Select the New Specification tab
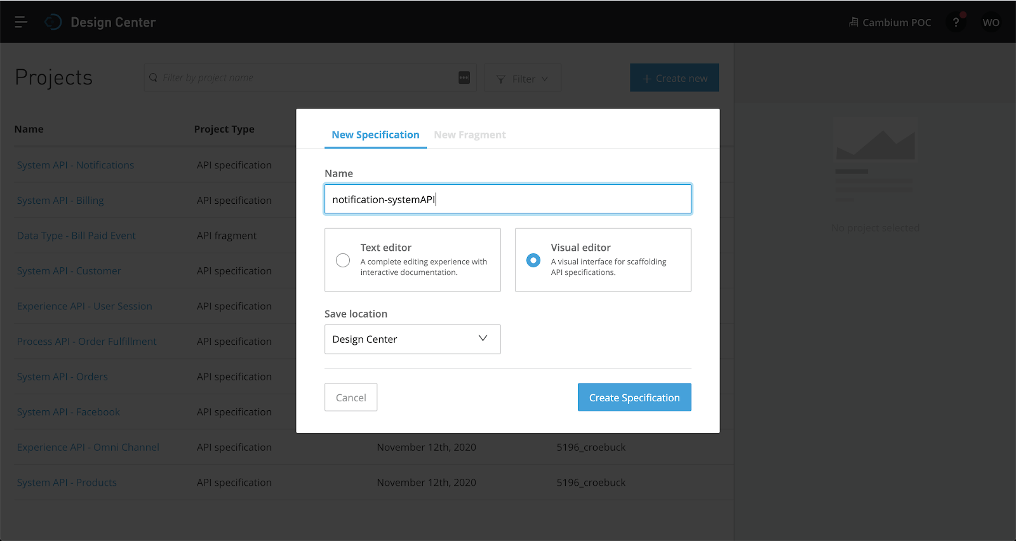Viewport: 1016px width, 541px height. coord(375,135)
